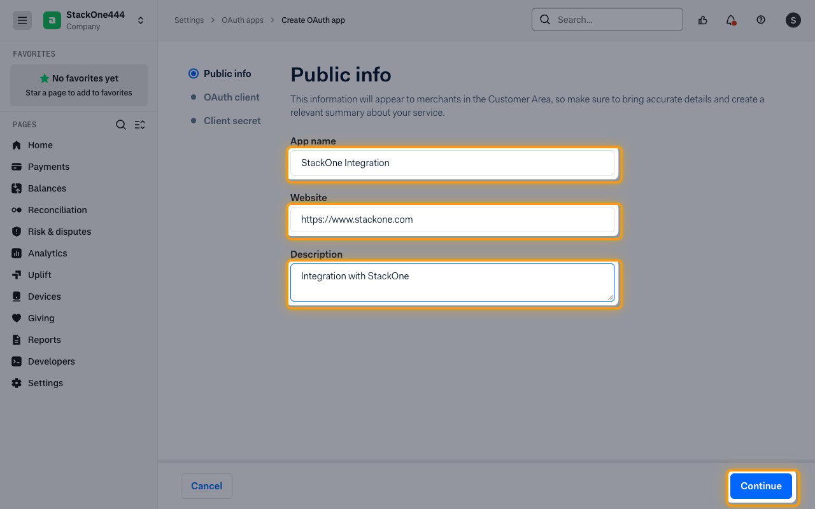Open OAuth apps breadcrumb link

click(x=243, y=20)
